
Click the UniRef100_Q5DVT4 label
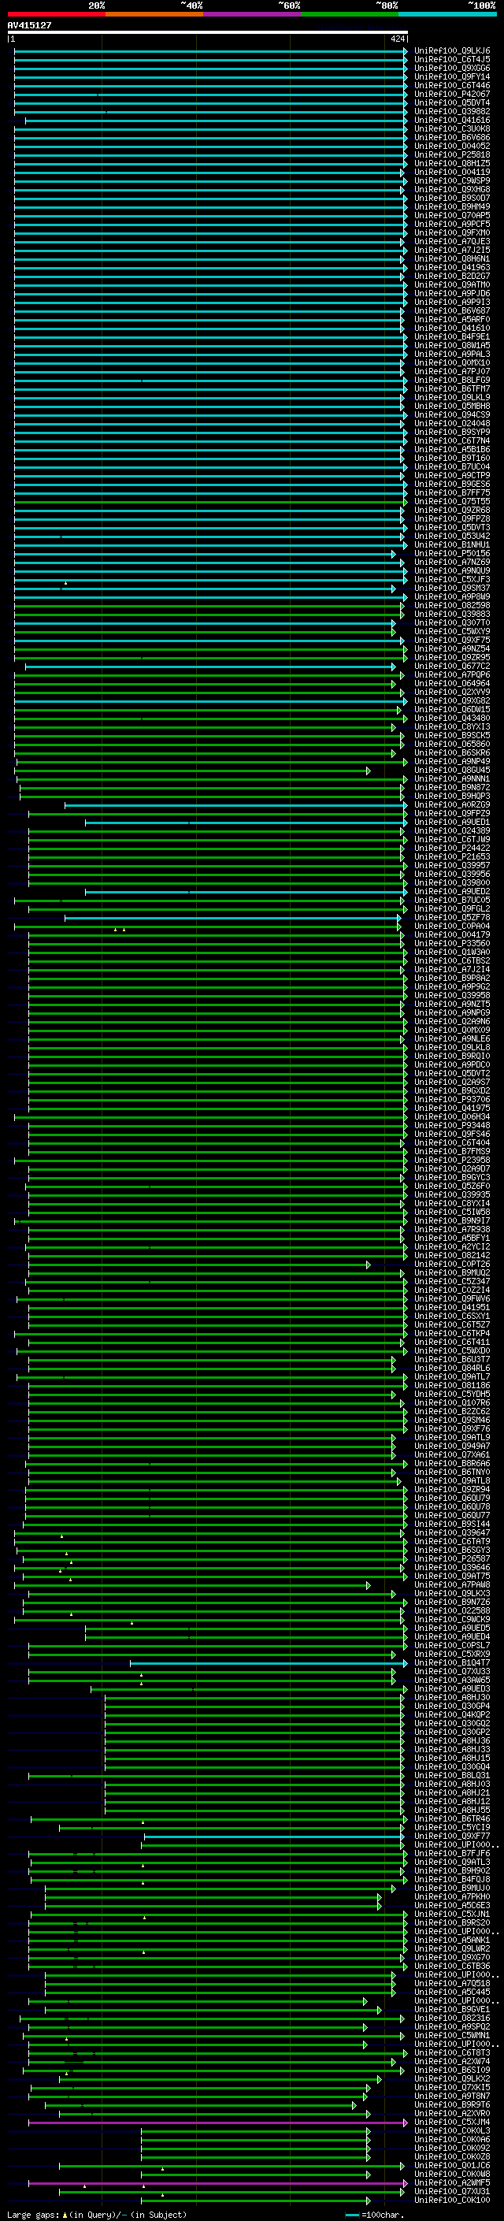tap(452, 102)
